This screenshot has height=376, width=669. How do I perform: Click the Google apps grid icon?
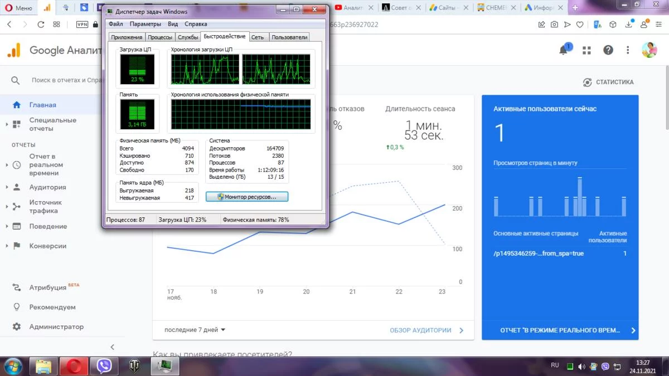tap(586, 50)
